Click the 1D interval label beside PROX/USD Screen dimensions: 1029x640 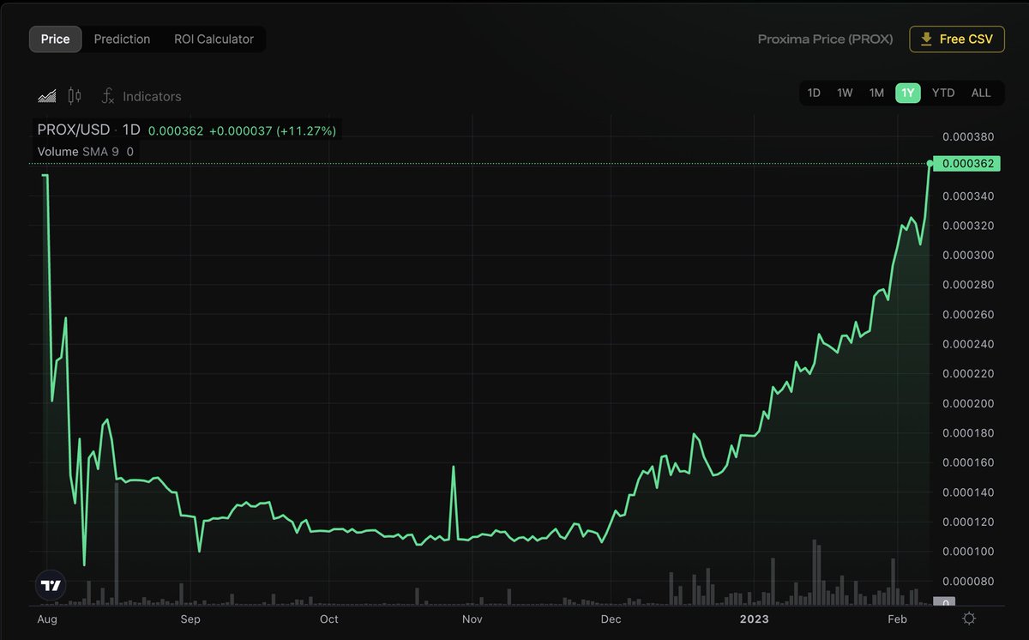point(131,130)
